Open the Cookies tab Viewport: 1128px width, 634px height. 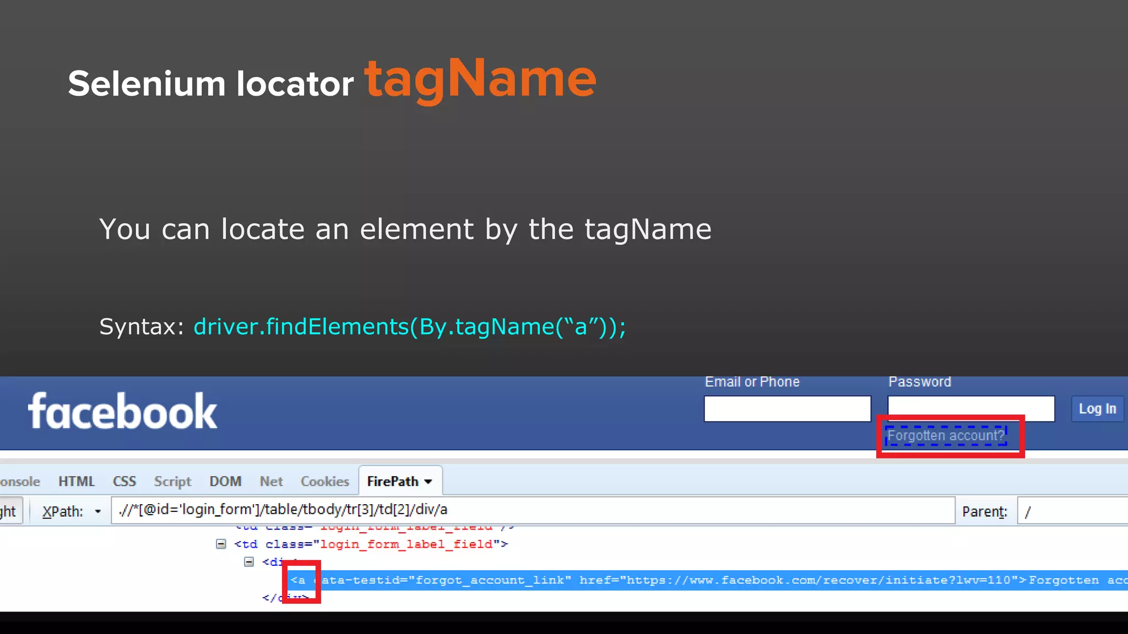click(324, 482)
